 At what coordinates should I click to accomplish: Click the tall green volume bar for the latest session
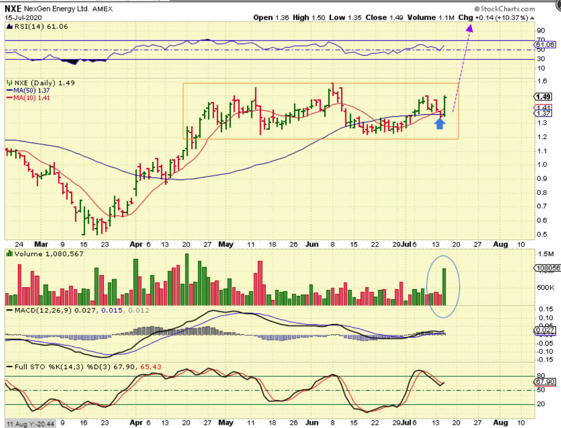(x=444, y=287)
